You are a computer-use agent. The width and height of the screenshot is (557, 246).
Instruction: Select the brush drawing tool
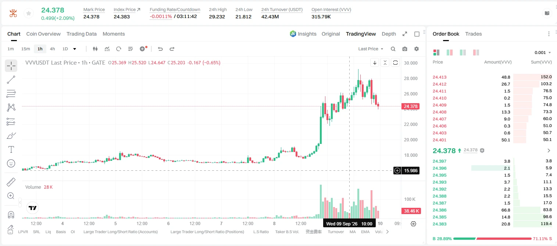click(11, 135)
